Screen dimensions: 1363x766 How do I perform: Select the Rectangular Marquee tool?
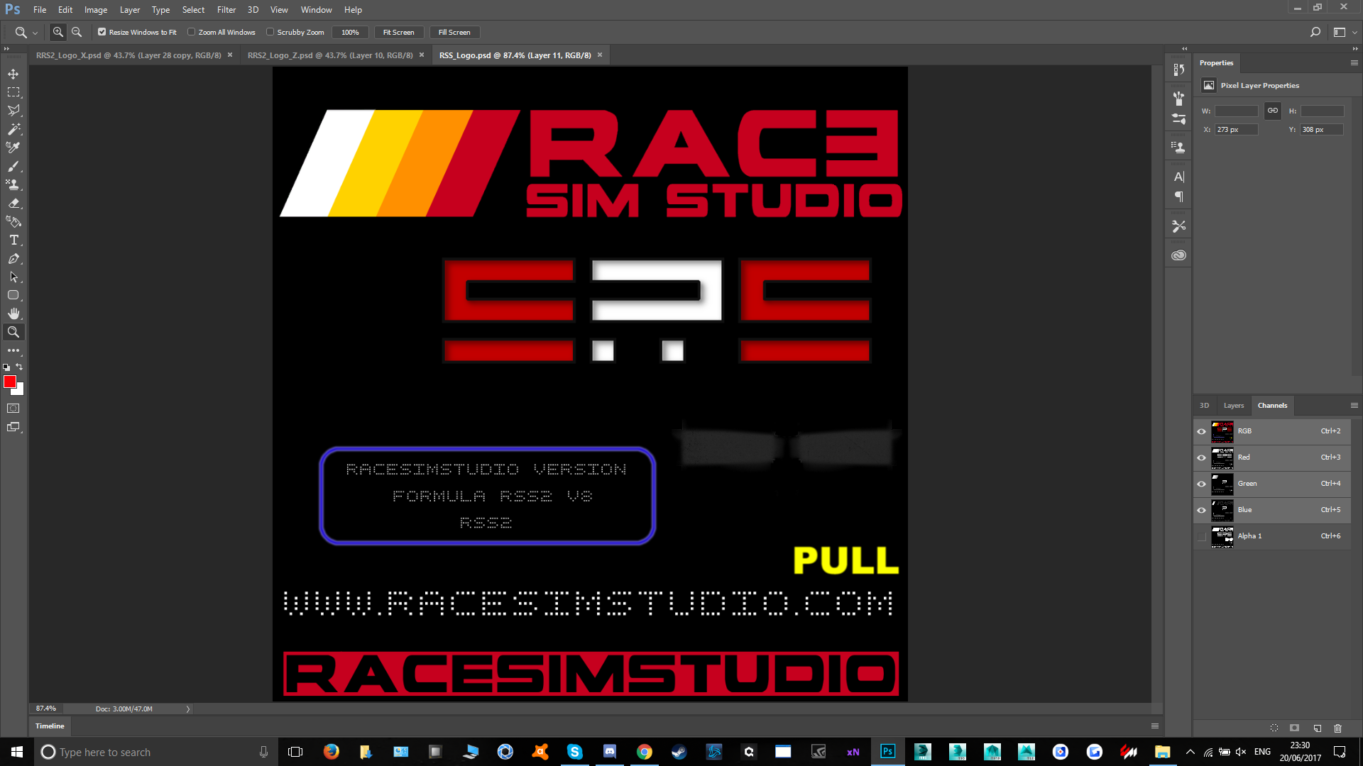click(x=13, y=92)
